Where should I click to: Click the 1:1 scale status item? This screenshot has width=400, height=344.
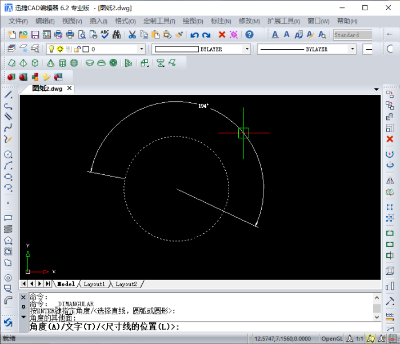(x=359, y=339)
